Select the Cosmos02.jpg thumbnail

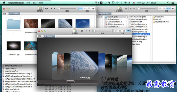pos(14,46)
